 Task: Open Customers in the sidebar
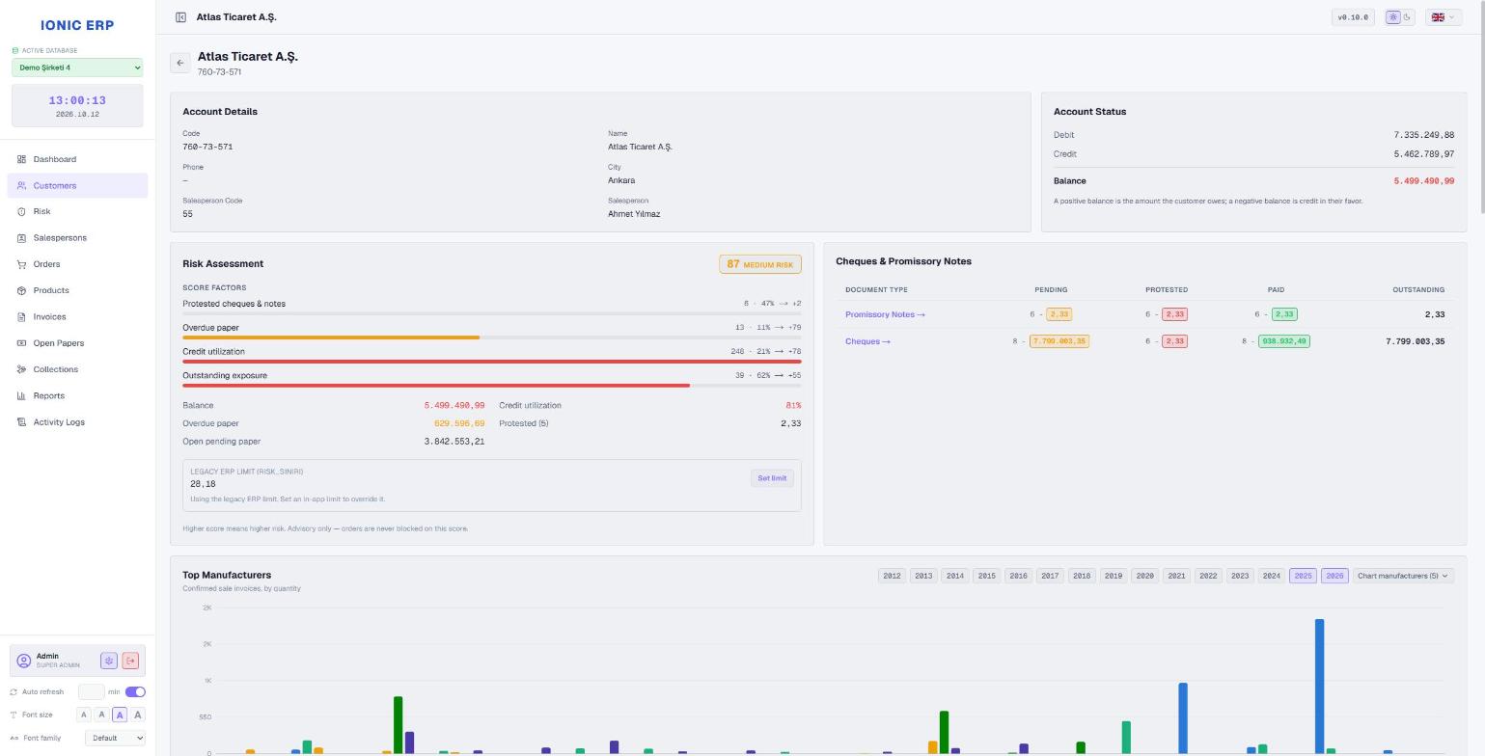click(x=77, y=185)
